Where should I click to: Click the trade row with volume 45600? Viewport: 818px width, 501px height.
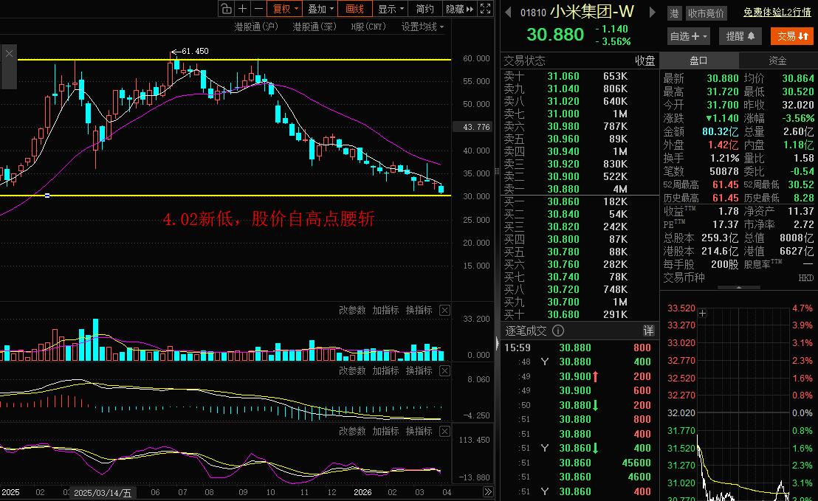coord(579,463)
